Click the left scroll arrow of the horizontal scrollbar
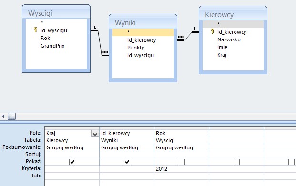This screenshot has height=186, width=296. coord(3,116)
